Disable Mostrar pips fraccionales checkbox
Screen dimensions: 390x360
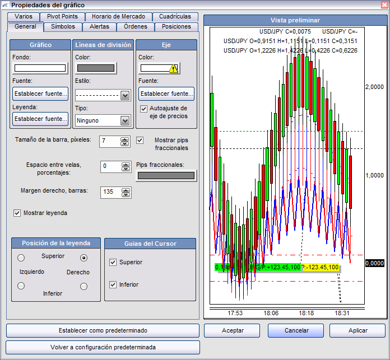pos(140,140)
